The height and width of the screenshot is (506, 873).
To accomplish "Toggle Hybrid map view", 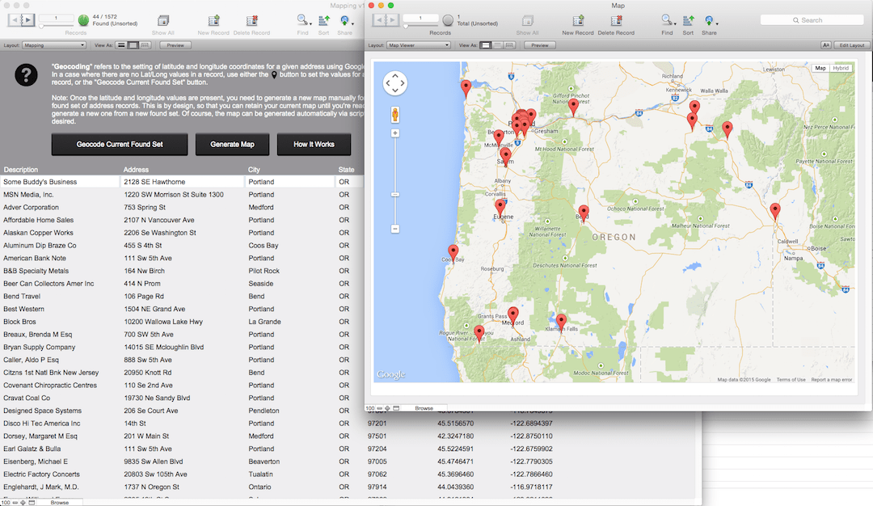I will (841, 69).
